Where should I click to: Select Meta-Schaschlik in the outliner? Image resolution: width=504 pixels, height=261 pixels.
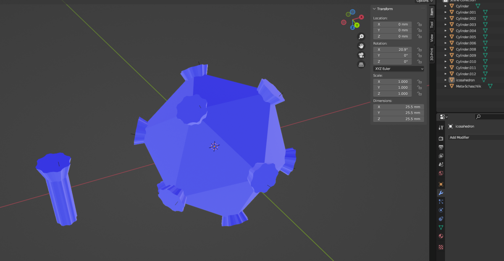point(468,86)
